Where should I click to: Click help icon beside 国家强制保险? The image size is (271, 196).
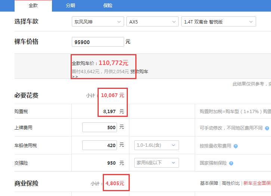(231, 164)
